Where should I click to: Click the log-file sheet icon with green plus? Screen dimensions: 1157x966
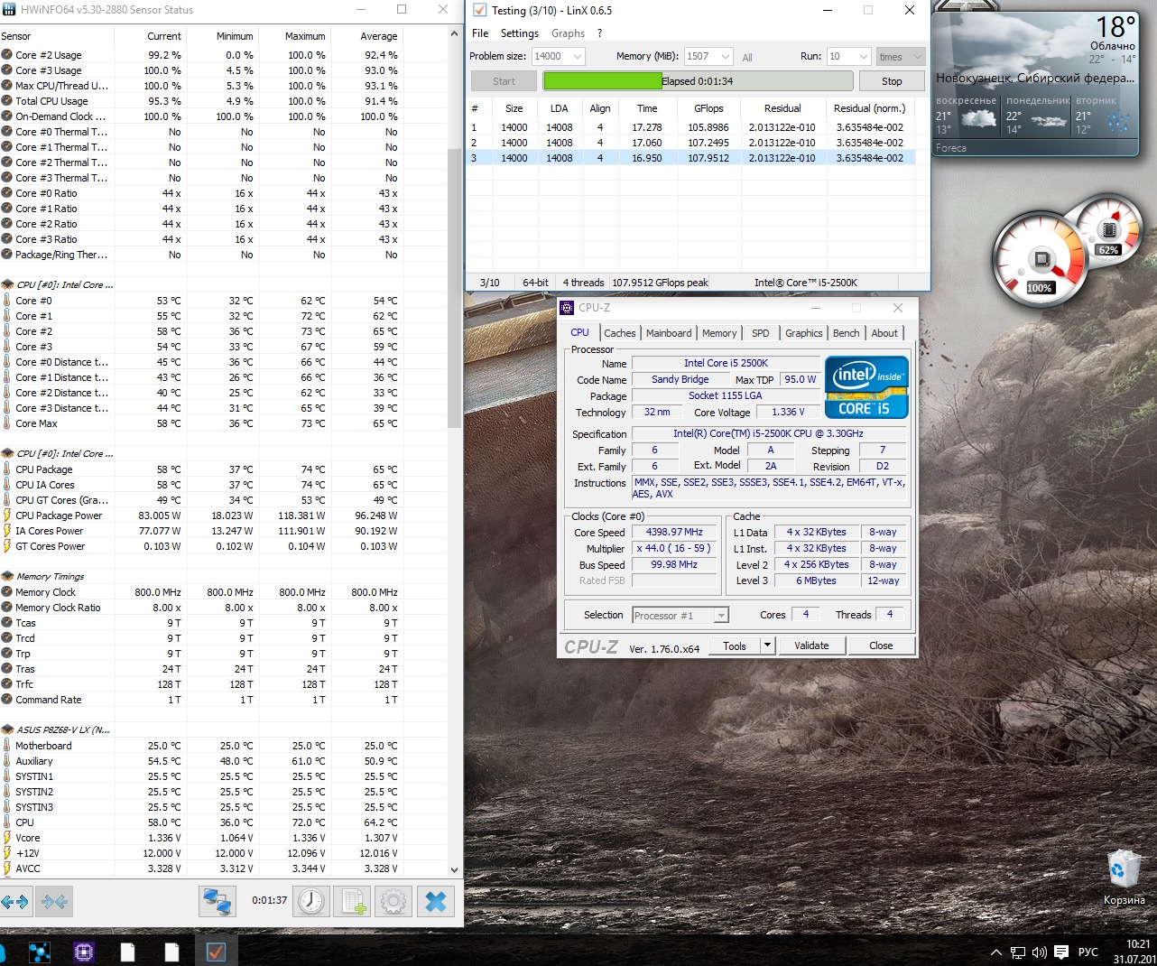pos(353,901)
